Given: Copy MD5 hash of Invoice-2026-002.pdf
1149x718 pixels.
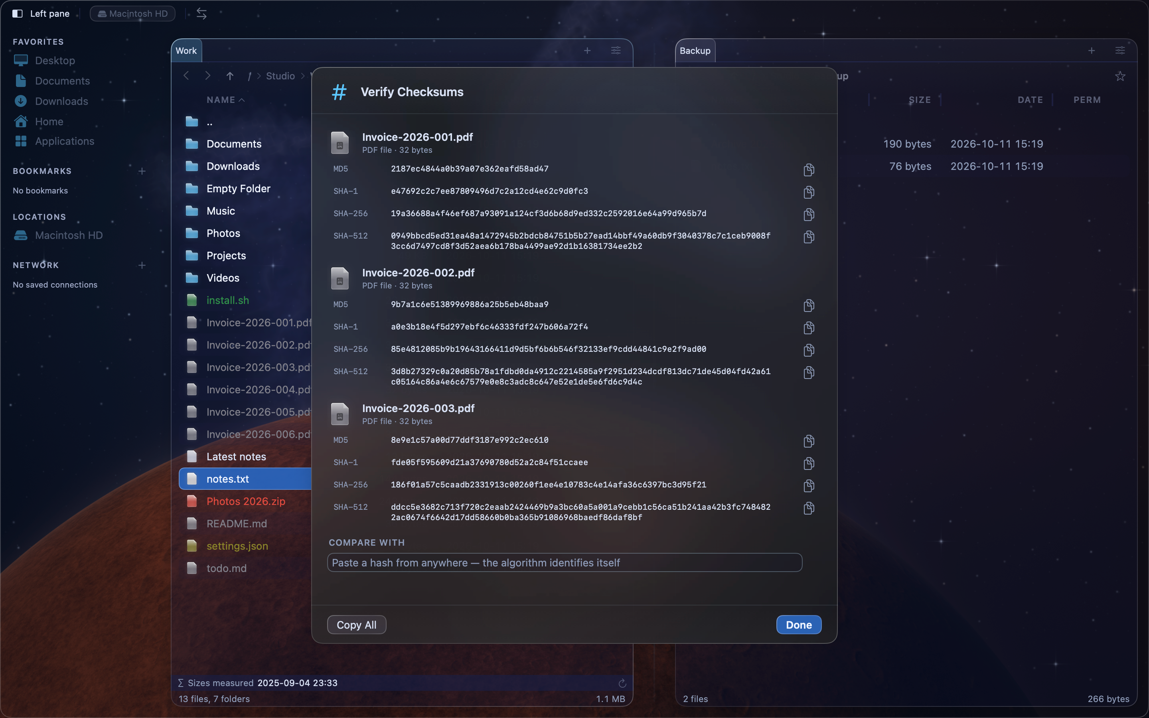Looking at the screenshot, I should [809, 305].
